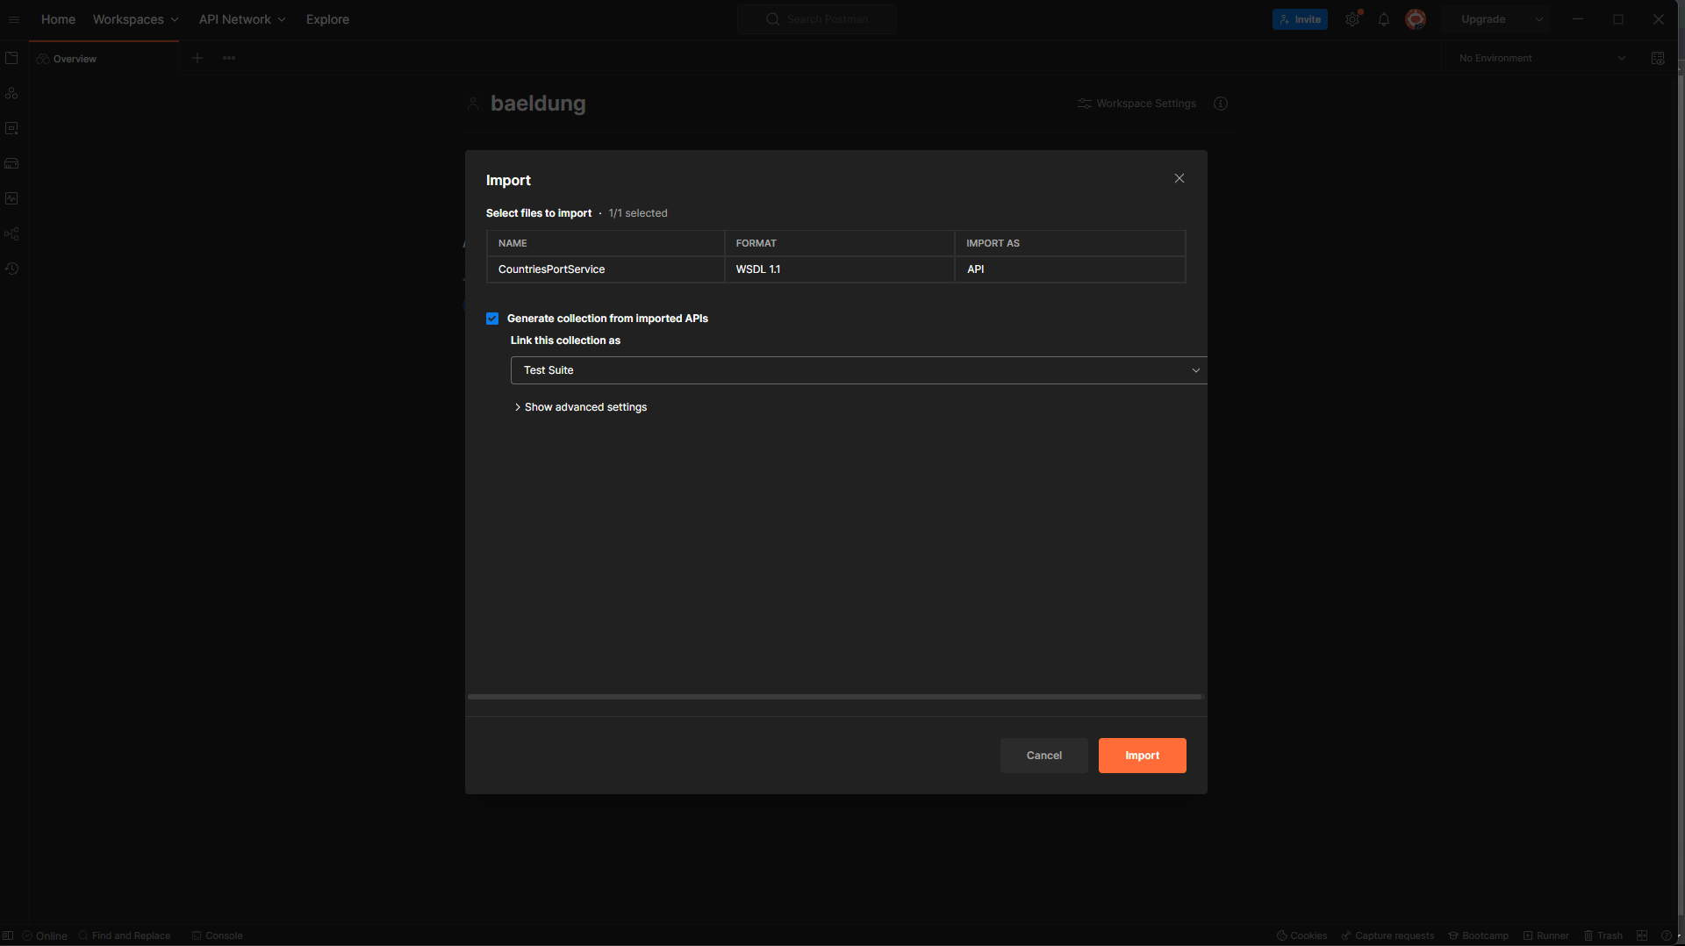Click the user avatar icon
The height and width of the screenshot is (946, 1685).
pyautogui.click(x=1415, y=19)
